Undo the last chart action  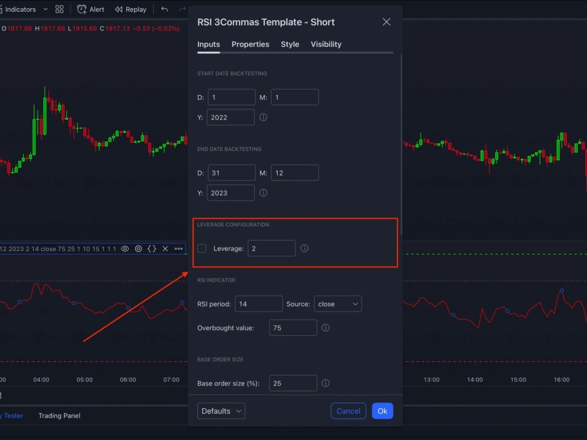pyautogui.click(x=164, y=9)
